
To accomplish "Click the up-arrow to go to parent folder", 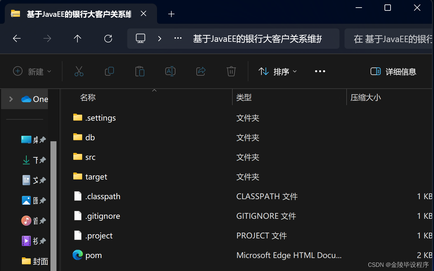I will pos(77,38).
